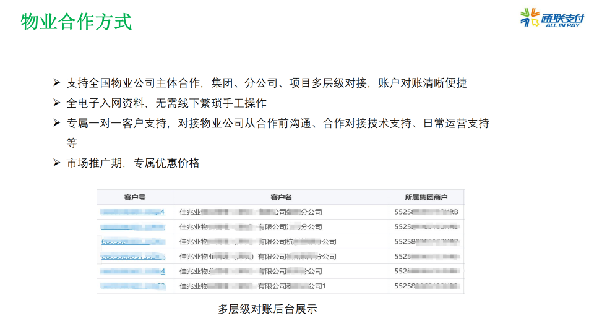
Task: Click the group merchant value ending in RB
Action: click(x=426, y=212)
